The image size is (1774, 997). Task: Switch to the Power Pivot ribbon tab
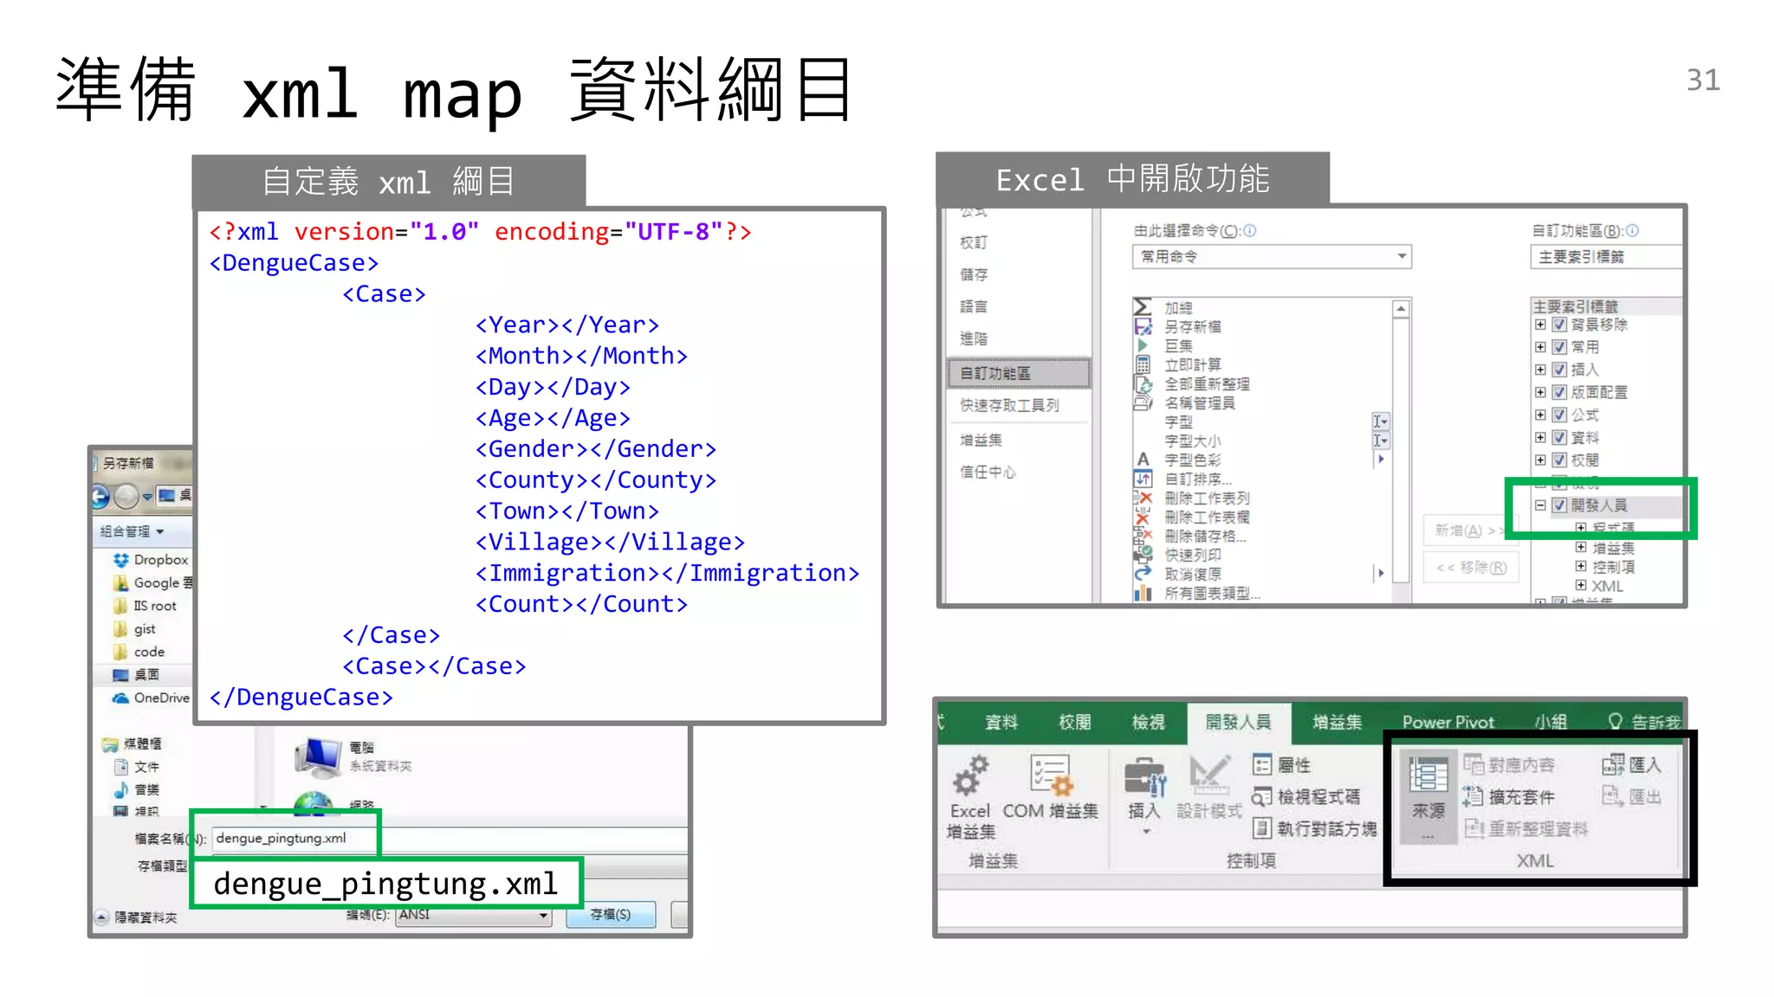tap(1448, 722)
